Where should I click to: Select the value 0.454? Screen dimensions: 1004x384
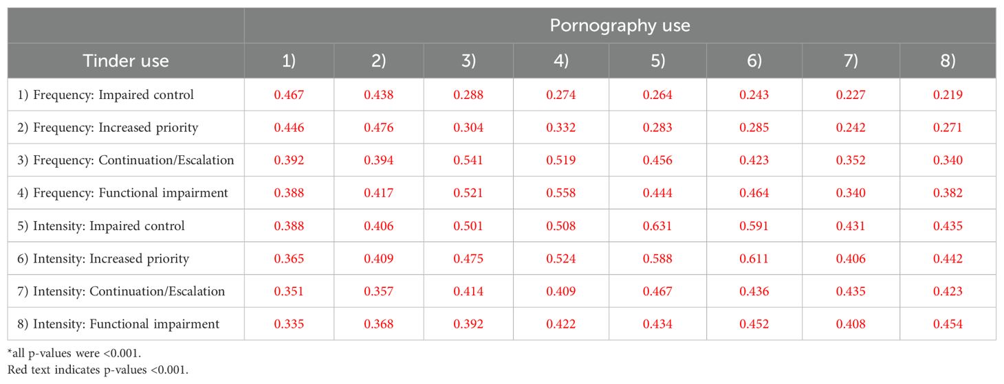point(948,324)
